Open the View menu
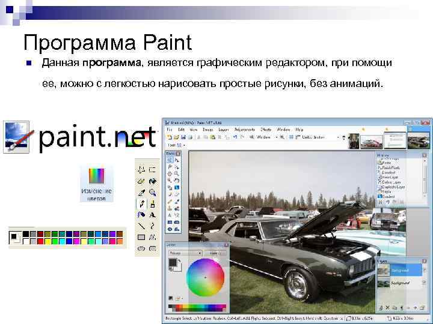This screenshot has width=433, height=324. pos(193,129)
